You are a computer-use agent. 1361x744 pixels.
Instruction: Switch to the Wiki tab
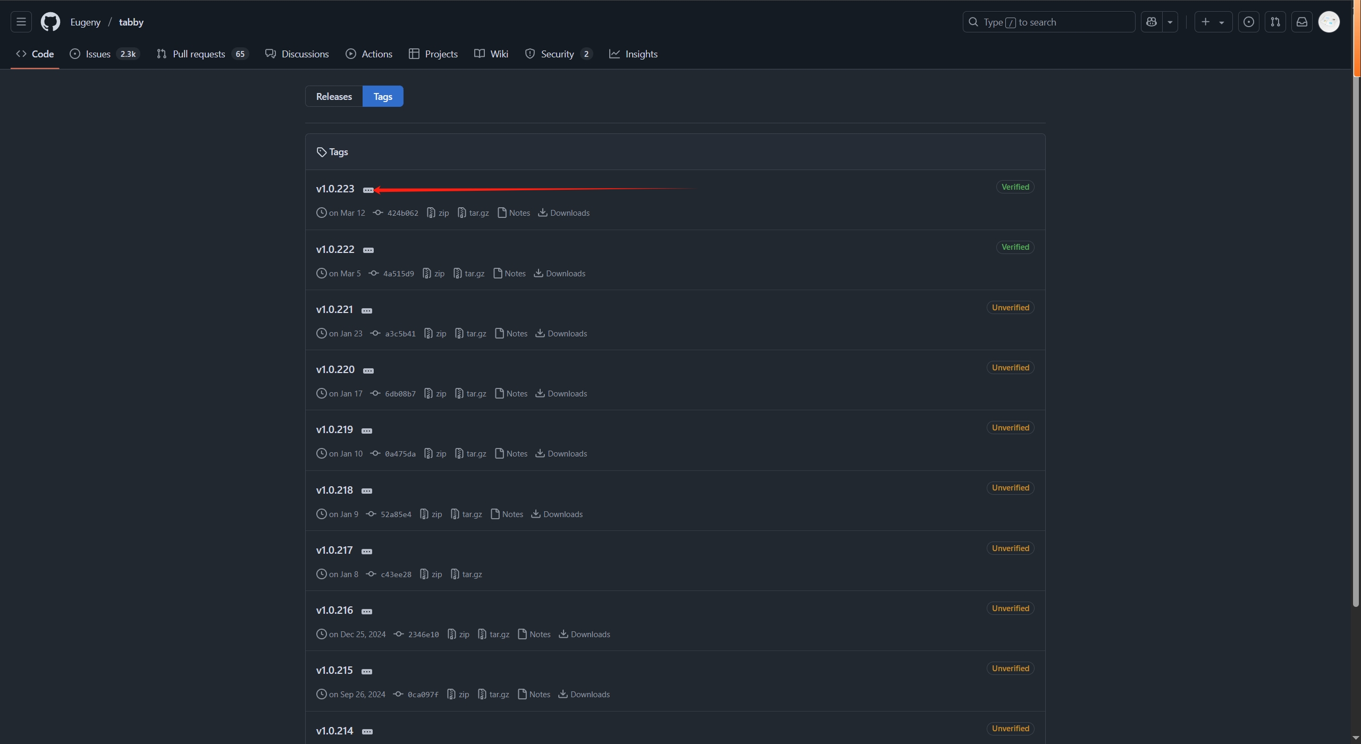(491, 54)
